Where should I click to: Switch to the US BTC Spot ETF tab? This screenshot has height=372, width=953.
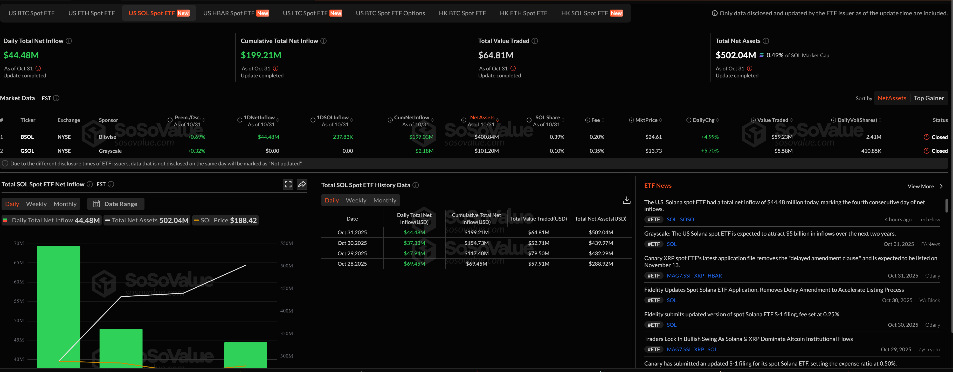pos(31,12)
